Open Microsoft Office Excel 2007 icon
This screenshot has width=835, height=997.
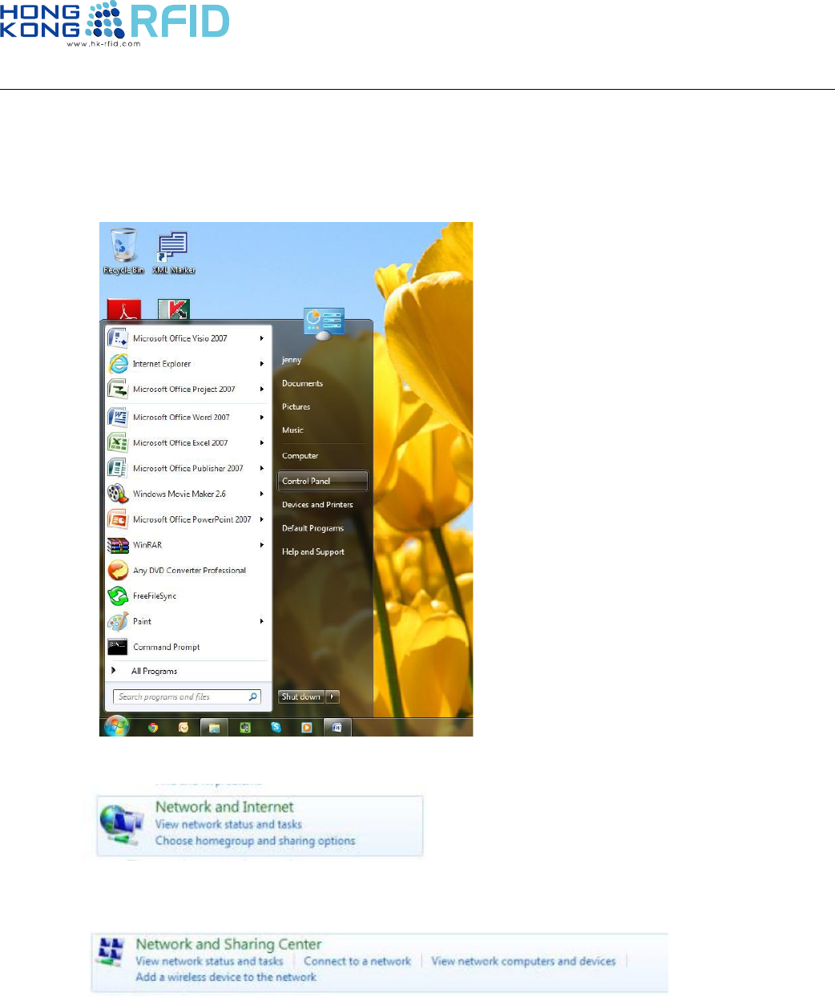click(x=118, y=443)
